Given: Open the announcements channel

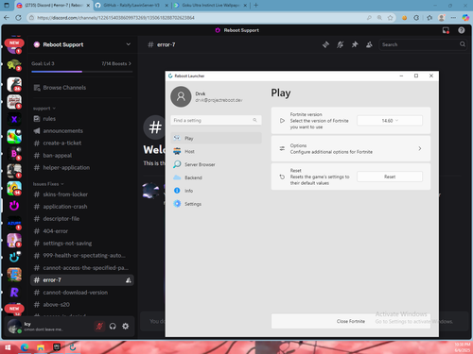Looking at the screenshot, I should (x=82, y=131).
